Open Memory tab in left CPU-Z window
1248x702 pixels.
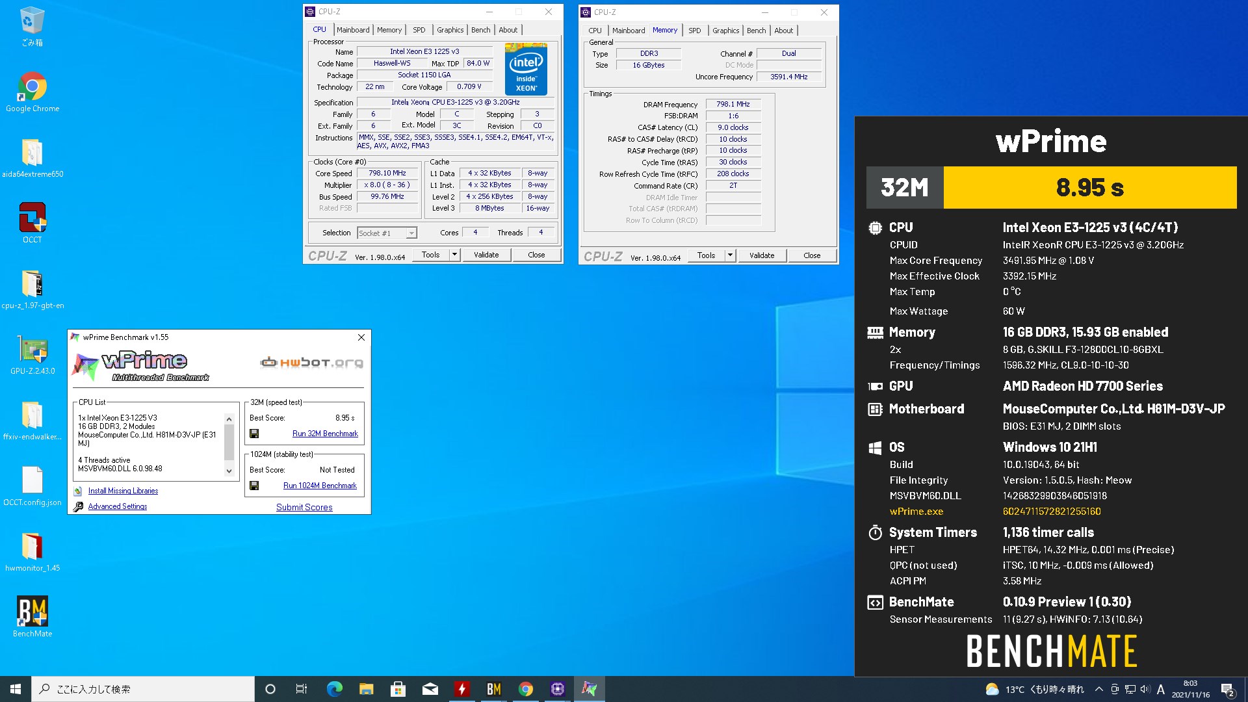[389, 30]
